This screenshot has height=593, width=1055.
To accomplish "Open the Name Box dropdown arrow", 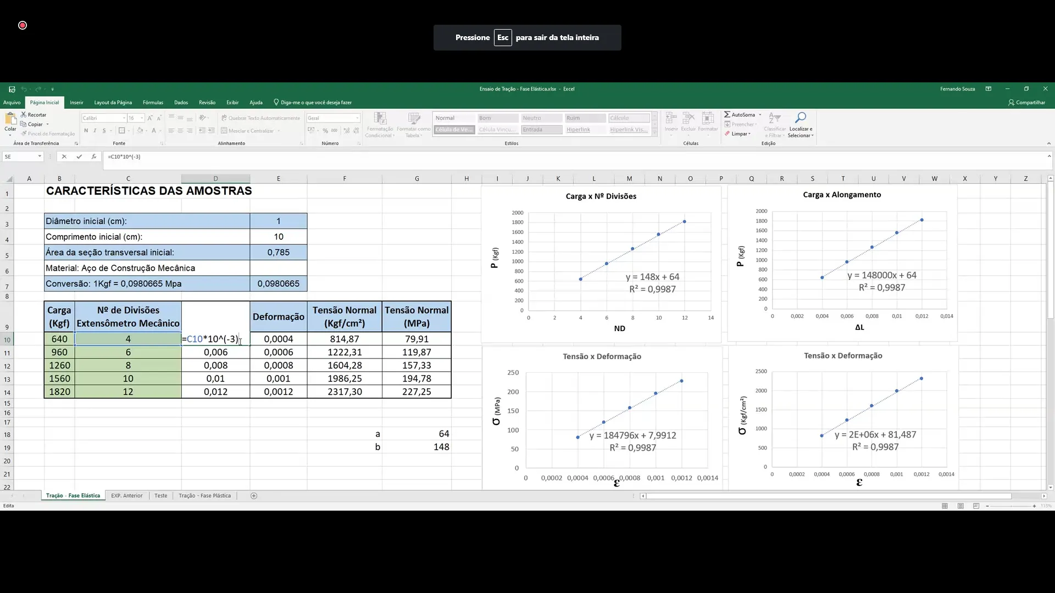I will point(40,156).
